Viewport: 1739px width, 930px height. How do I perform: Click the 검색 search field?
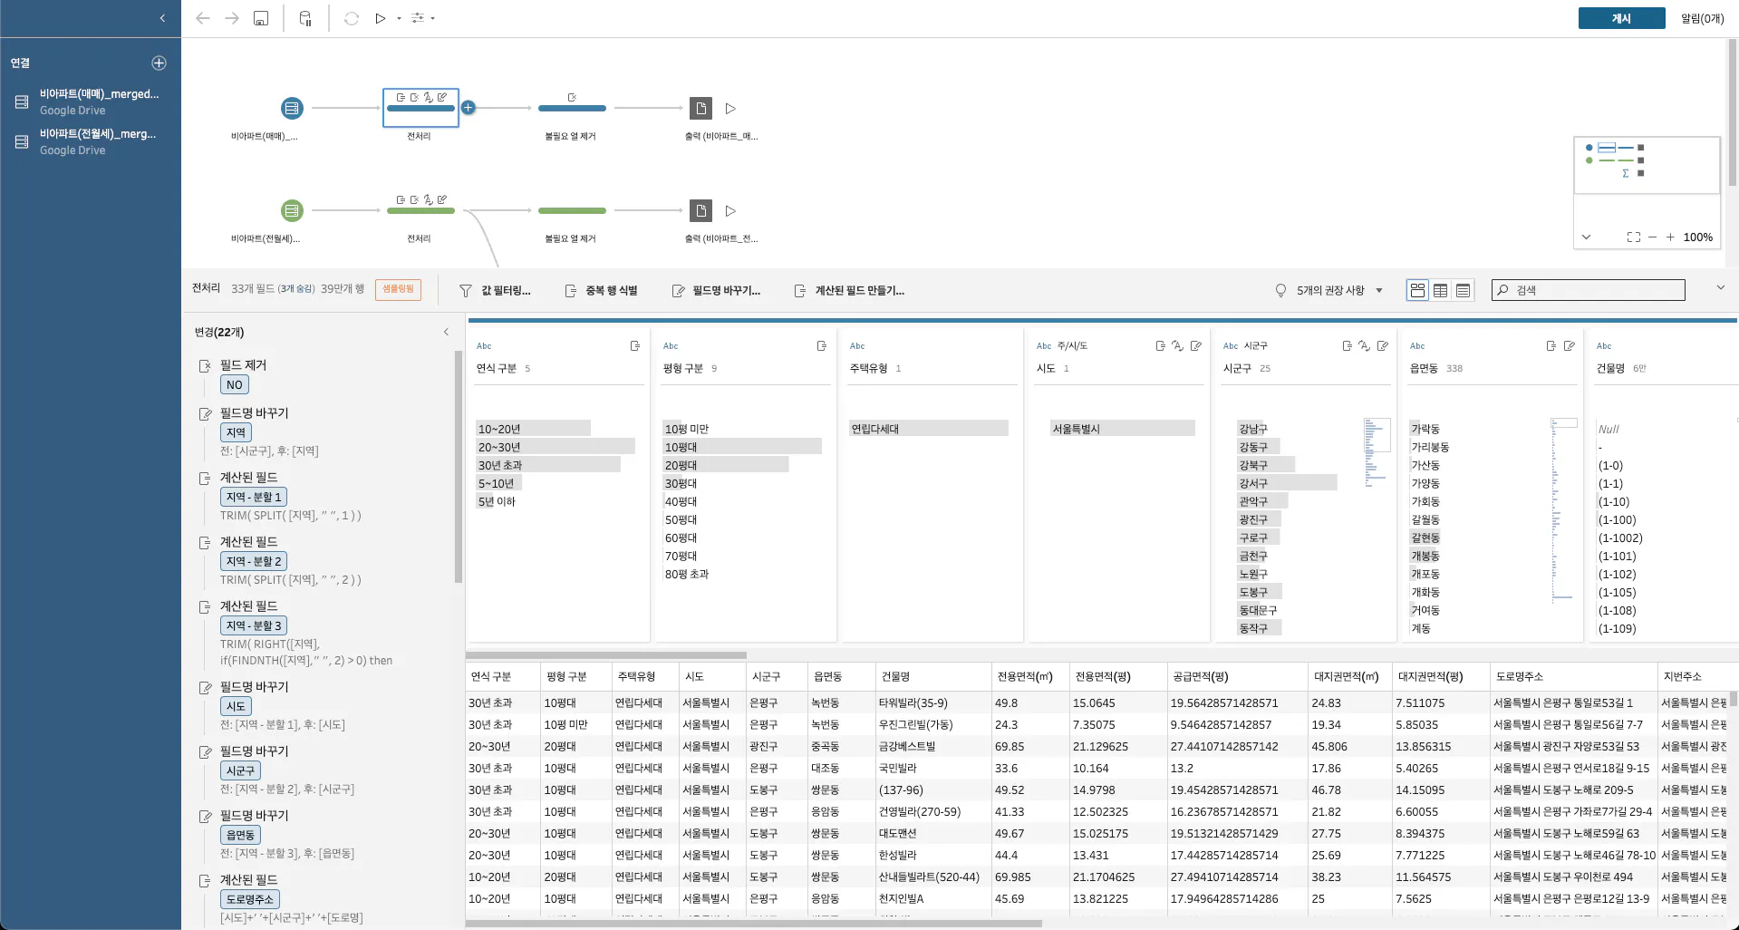(1588, 290)
